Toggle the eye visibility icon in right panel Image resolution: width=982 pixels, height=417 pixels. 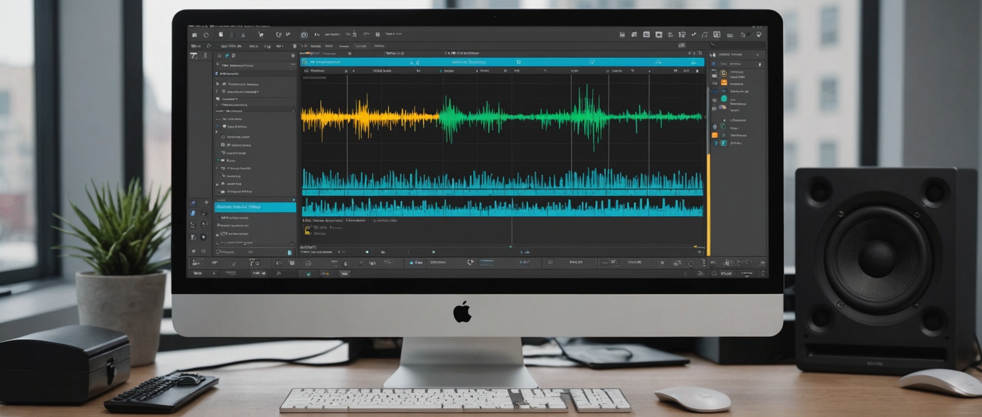tap(723, 91)
